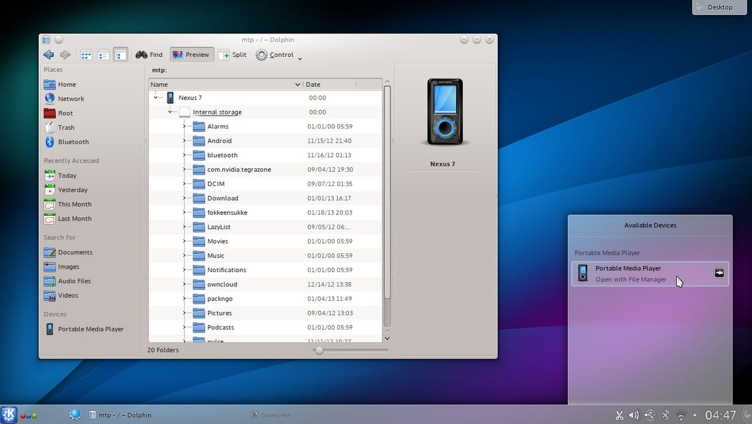Click scroll-down arrow of file list
This screenshot has height=424, width=752.
(387, 338)
